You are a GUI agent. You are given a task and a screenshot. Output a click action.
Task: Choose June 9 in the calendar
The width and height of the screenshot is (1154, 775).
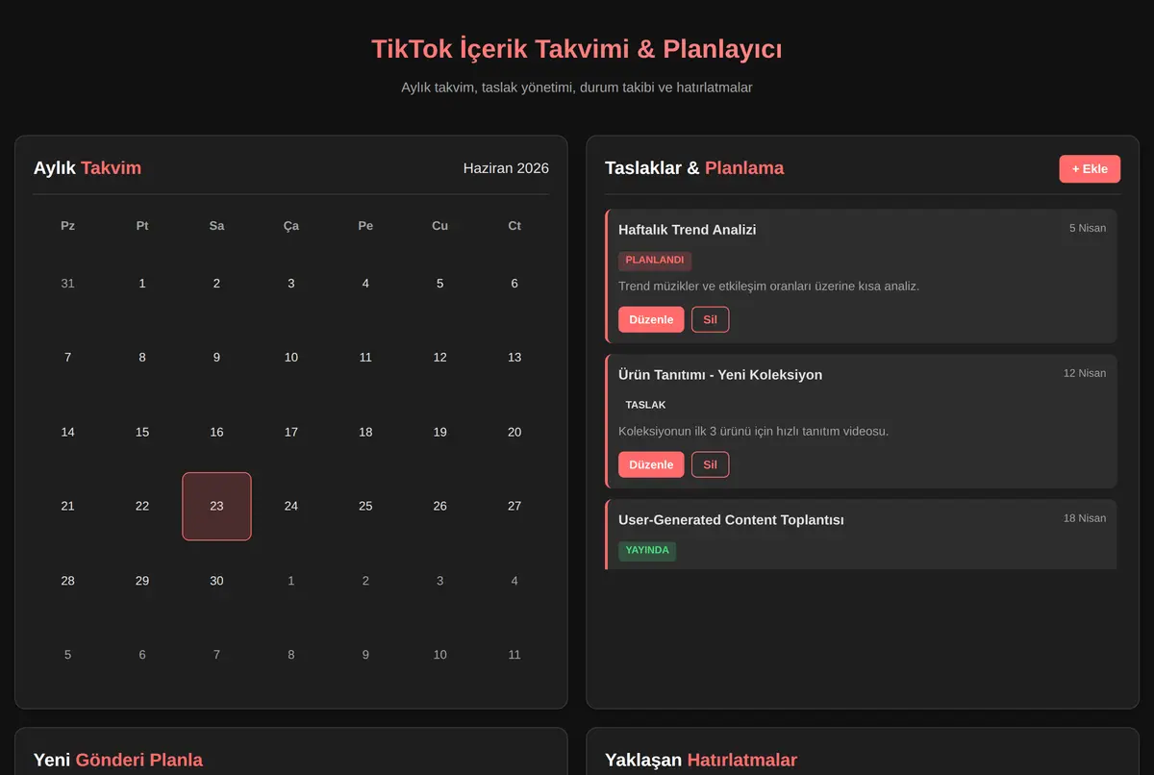click(216, 357)
